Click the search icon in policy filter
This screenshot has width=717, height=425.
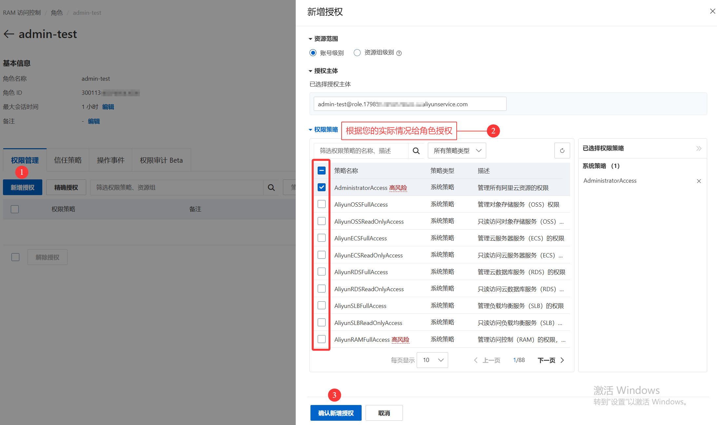(x=416, y=151)
